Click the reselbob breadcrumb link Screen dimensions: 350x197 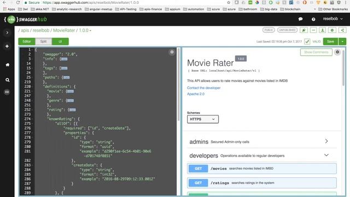[x=41, y=31]
